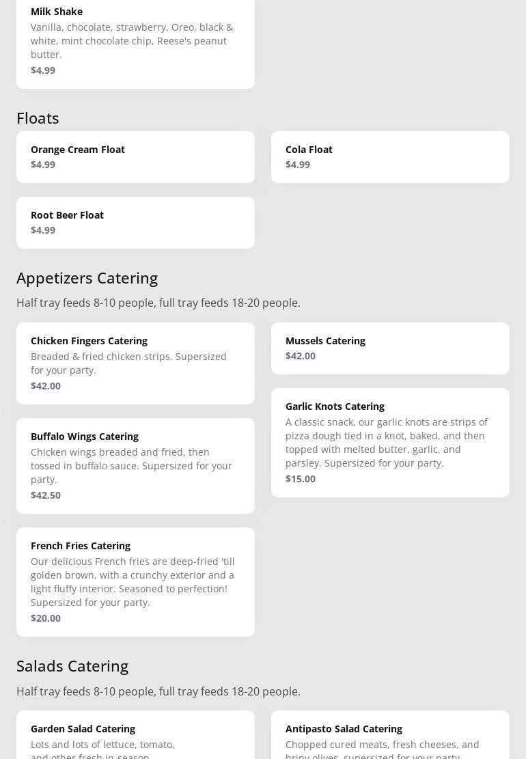526x759 pixels.
Task: Open Garden Salad Catering item
Action: coord(135,735)
